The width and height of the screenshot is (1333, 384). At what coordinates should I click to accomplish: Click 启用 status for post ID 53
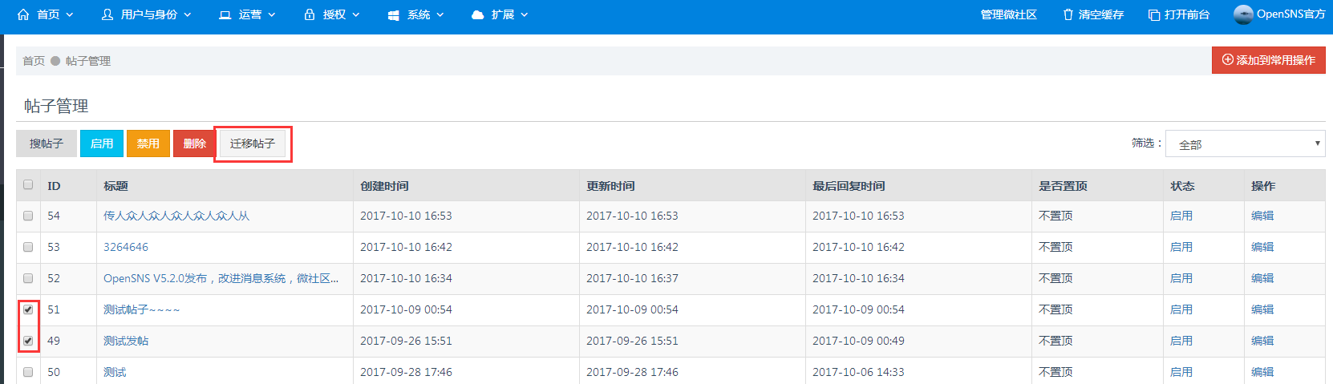[1181, 247]
